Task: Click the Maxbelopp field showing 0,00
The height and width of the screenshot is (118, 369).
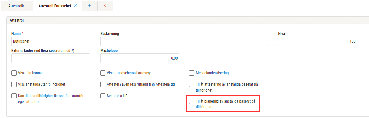Action: (x=140, y=58)
